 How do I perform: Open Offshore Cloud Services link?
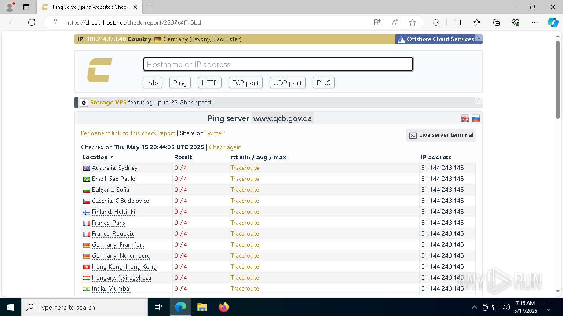point(440,39)
